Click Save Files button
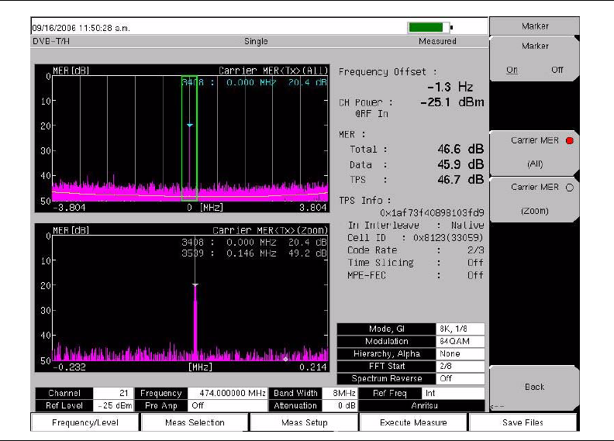Viewport: 614px width, 441px height. [523, 422]
